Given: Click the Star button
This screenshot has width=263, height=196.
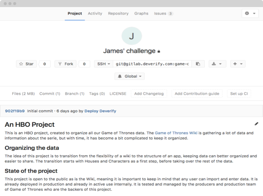Looking at the screenshot, I should [26, 64].
